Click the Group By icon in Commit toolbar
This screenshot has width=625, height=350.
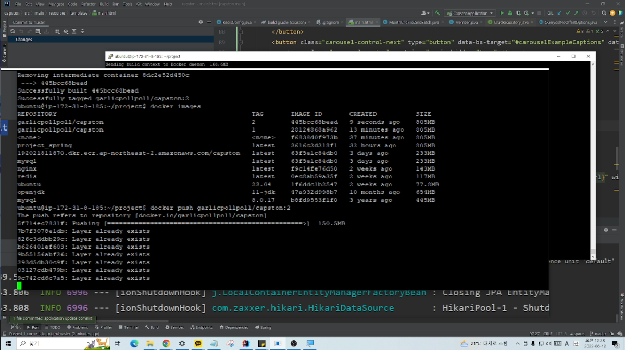(x=58, y=31)
